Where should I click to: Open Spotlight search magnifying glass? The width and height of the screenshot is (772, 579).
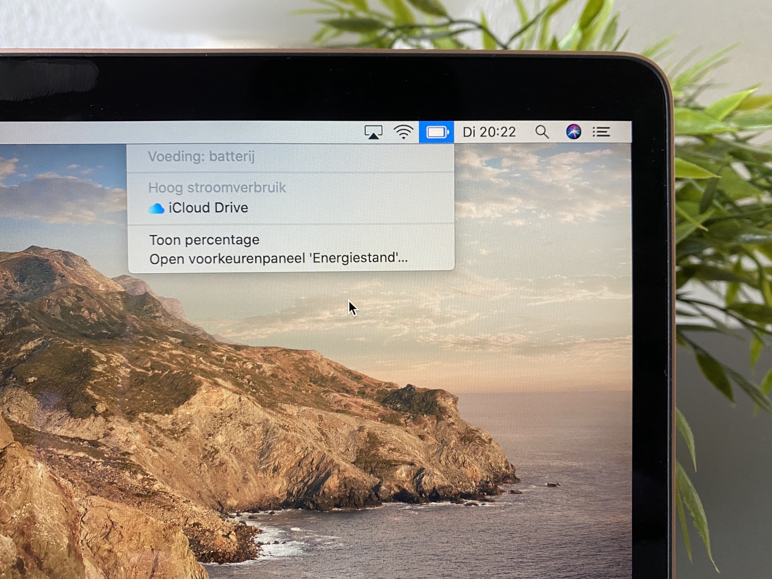(542, 132)
